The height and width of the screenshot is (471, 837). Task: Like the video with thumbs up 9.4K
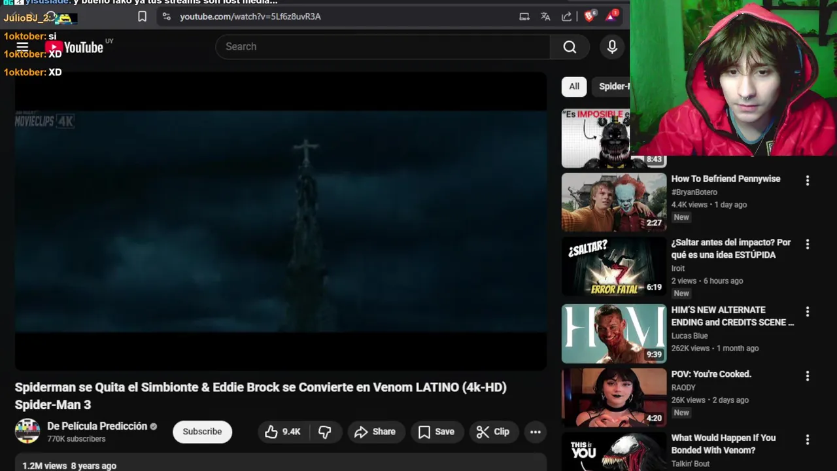point(282,432)
